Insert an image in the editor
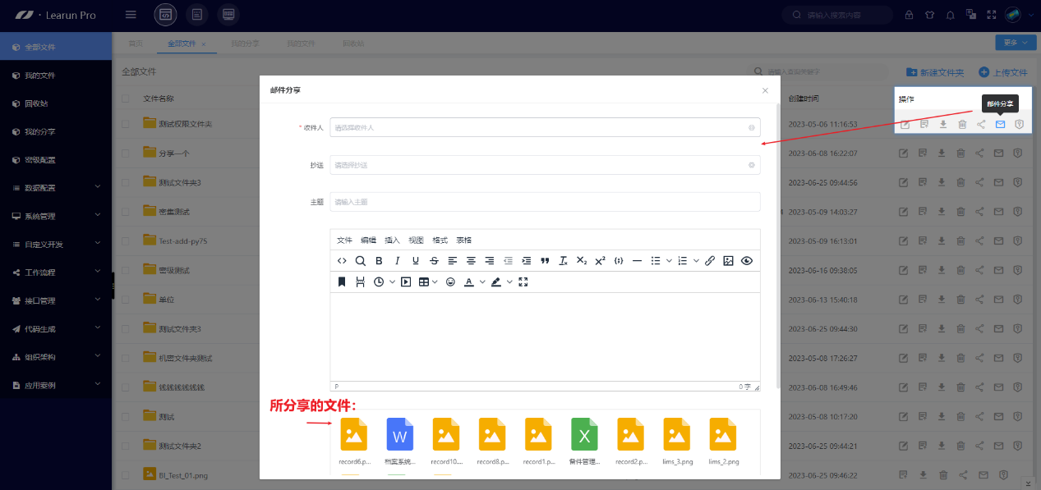This screenshot has height=490, width=1041. point(729,261)
